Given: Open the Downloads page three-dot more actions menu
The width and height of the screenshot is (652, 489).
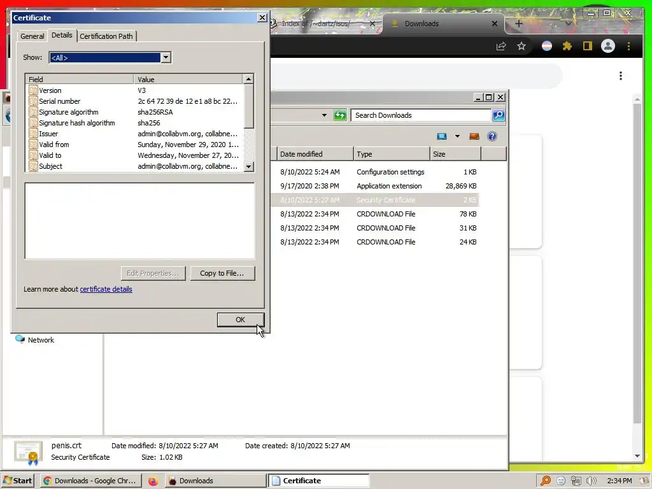Looking at the screenshot, I should [620, 76].
